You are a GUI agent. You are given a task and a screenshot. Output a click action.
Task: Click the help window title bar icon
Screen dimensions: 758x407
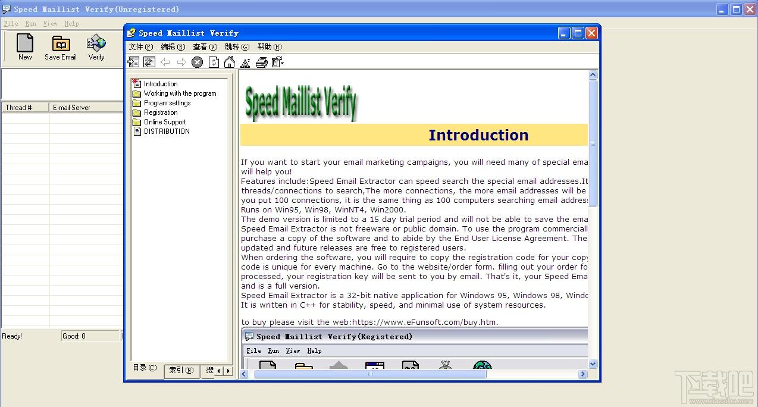tap(132, 33)
